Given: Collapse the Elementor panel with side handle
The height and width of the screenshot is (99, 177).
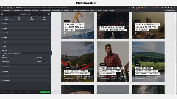Looking at the screenshot, I should point(51,53).
